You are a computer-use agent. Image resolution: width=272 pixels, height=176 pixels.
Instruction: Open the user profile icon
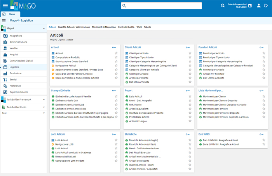pyautogui.click(x=259, y=5)
